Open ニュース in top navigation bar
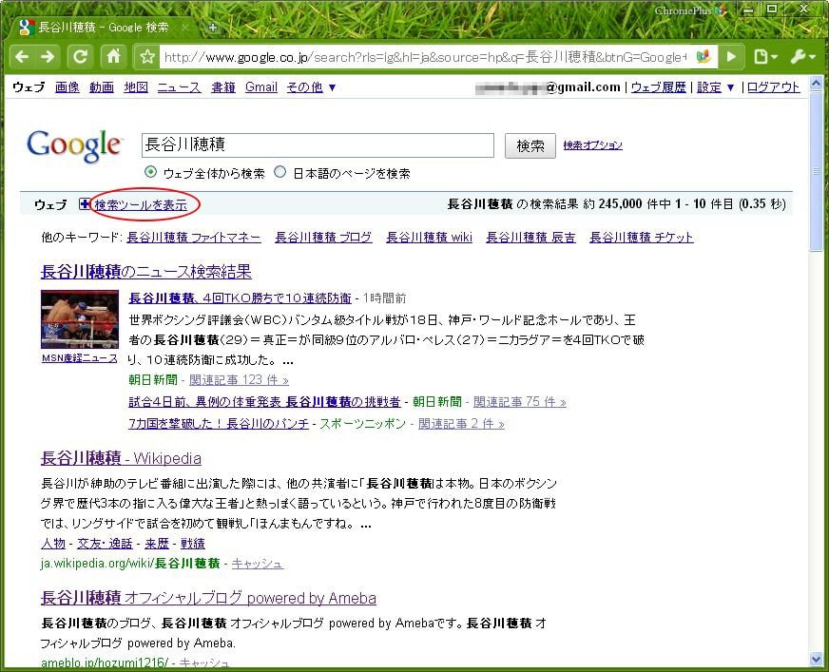 click(179, 87)
